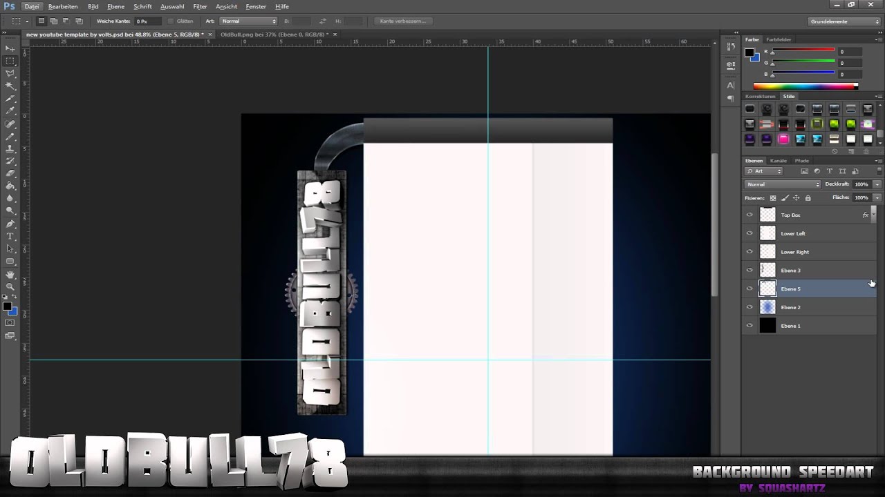Open the Farbe panel flyout menu

(877, 39)
